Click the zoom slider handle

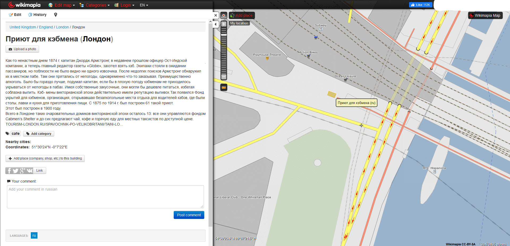click(x=224, y=35)
